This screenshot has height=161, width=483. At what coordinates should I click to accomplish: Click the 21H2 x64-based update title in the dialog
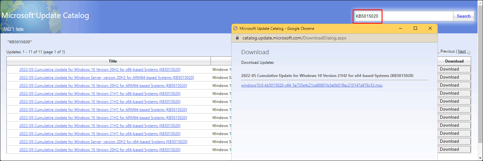pyautogui.click(x=327, y=76)
